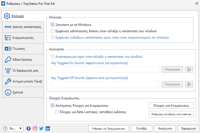
Task: Play the Key Toggled Off sound
Action: click(189, 84)
